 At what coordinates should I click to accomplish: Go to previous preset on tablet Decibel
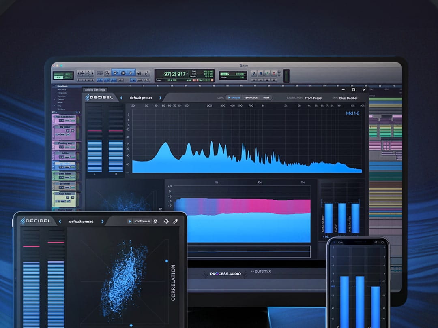60,222
